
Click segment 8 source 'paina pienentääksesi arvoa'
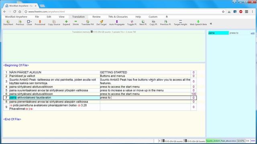[x=49, y=102]
